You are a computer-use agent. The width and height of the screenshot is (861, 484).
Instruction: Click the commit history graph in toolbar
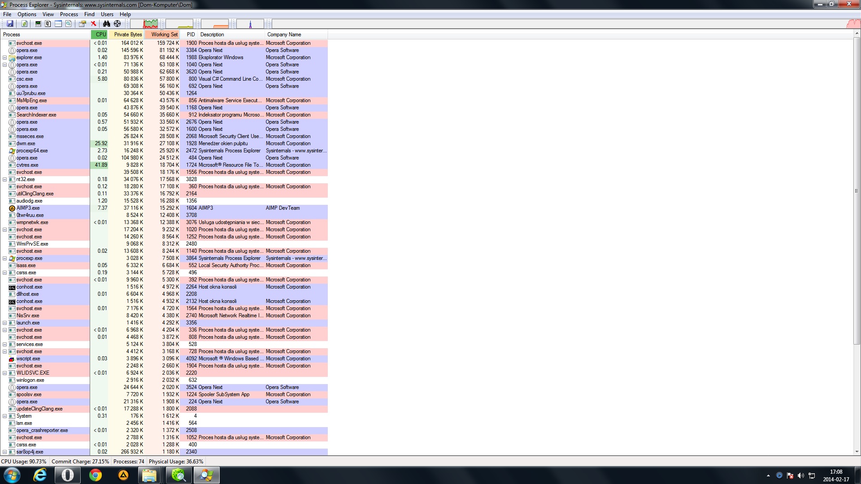tap(179, 24)
